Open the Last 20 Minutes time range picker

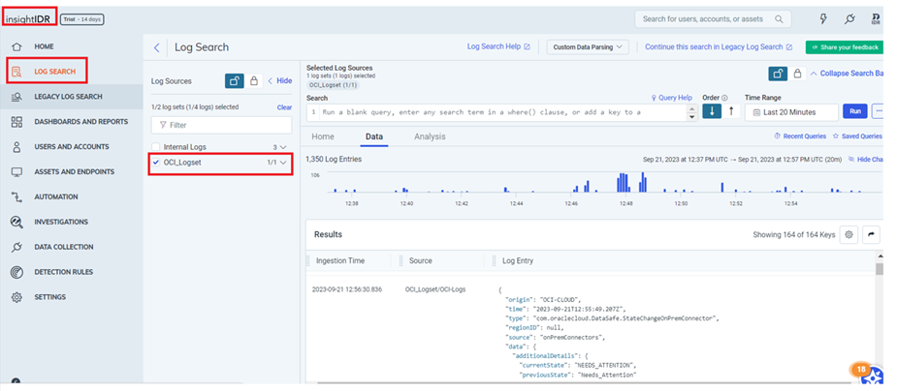coord(791,112)
